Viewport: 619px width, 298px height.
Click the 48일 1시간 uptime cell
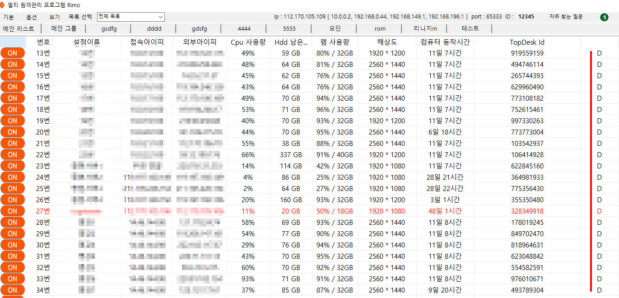pyautogui.click(x=445, y=211)
